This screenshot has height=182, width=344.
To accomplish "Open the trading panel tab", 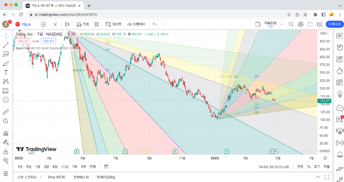I will pos(106,177).
